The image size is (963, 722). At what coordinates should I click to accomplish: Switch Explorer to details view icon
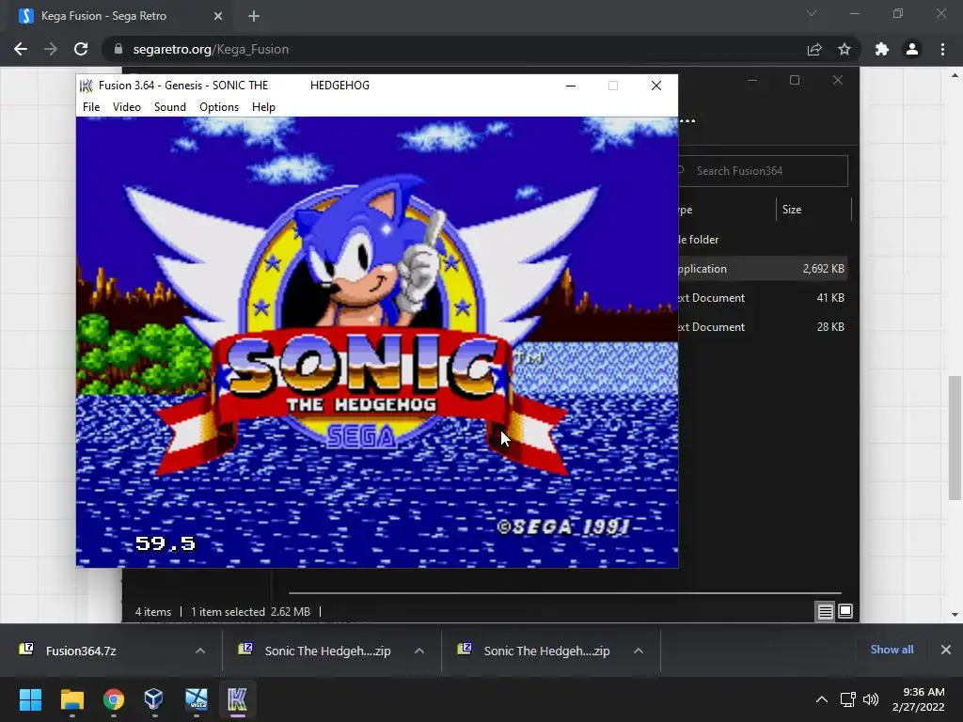click(826, 611)
